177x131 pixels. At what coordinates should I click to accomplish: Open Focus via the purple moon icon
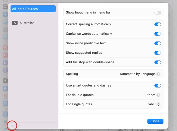[x=5, y=62]
